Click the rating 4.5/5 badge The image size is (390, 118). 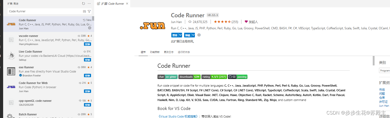(x=214, y=77)
